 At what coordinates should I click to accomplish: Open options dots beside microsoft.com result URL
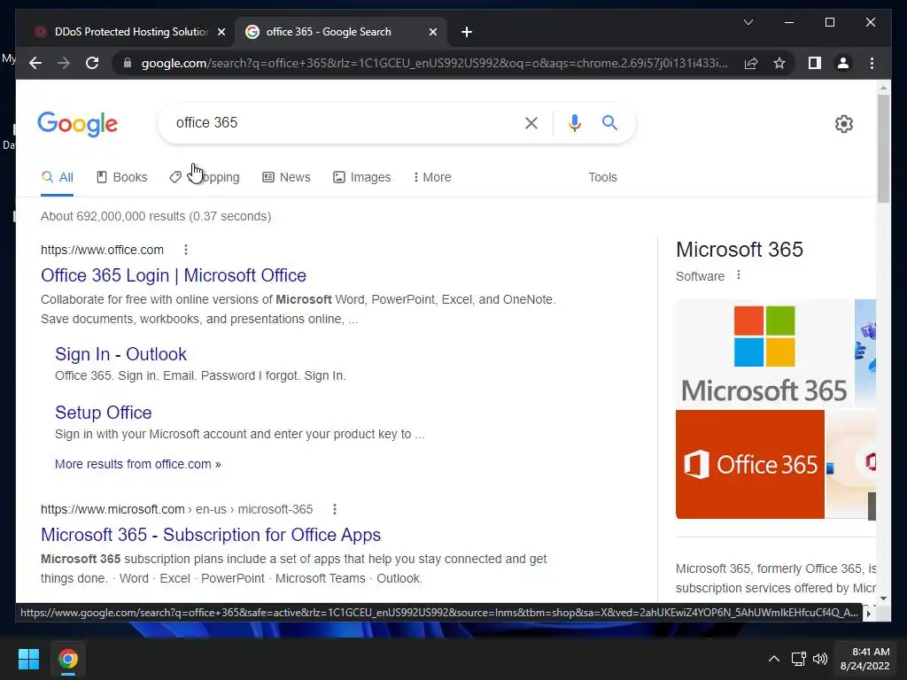click(334, 509)
